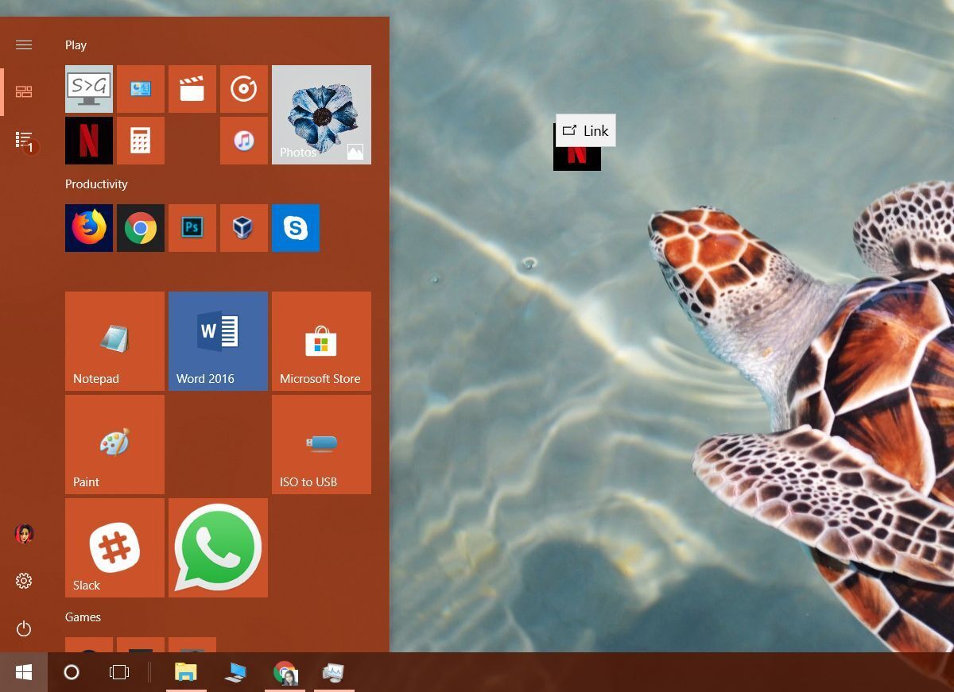Open the Groove Music tile
The image size is (954, 692).
tap(243, 89)
